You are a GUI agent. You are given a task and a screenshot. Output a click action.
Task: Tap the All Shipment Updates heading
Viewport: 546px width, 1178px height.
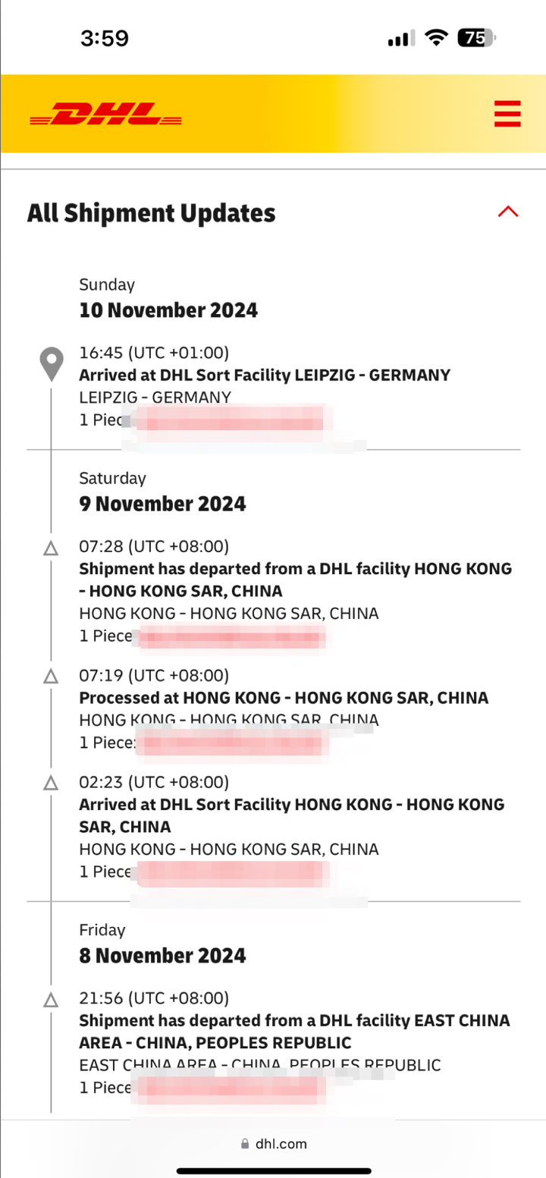152,213
